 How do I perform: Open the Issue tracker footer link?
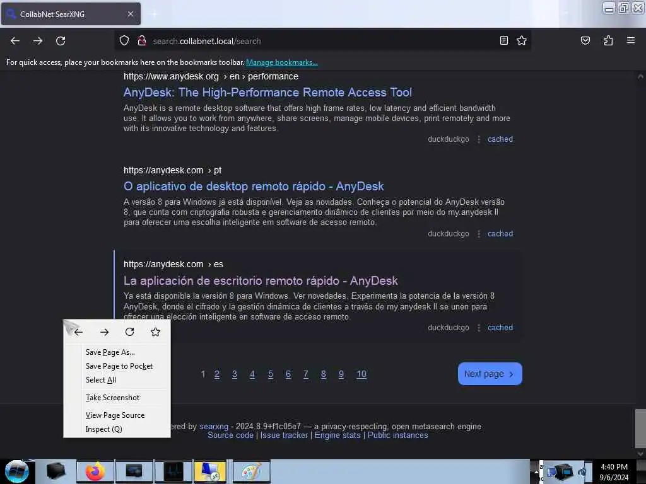click(x=284, y=435)
